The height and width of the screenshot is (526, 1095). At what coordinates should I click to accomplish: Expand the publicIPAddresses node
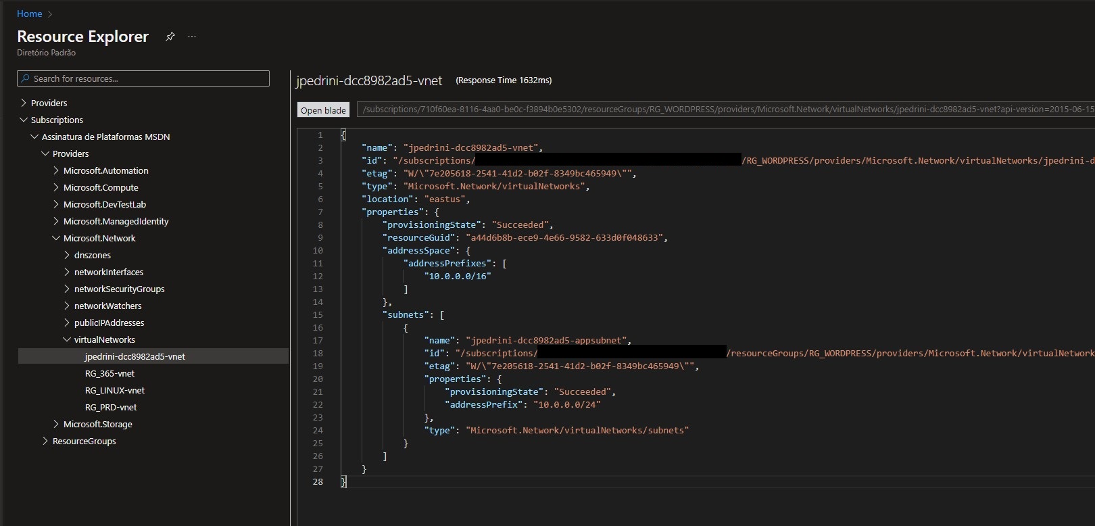67,322
